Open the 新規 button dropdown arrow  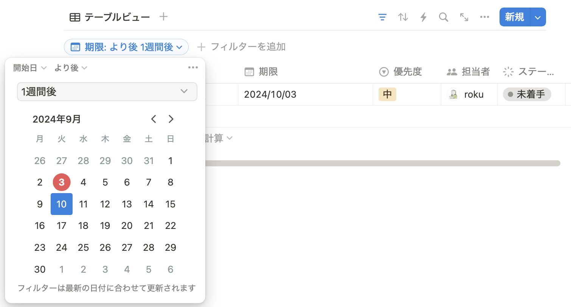538,17
